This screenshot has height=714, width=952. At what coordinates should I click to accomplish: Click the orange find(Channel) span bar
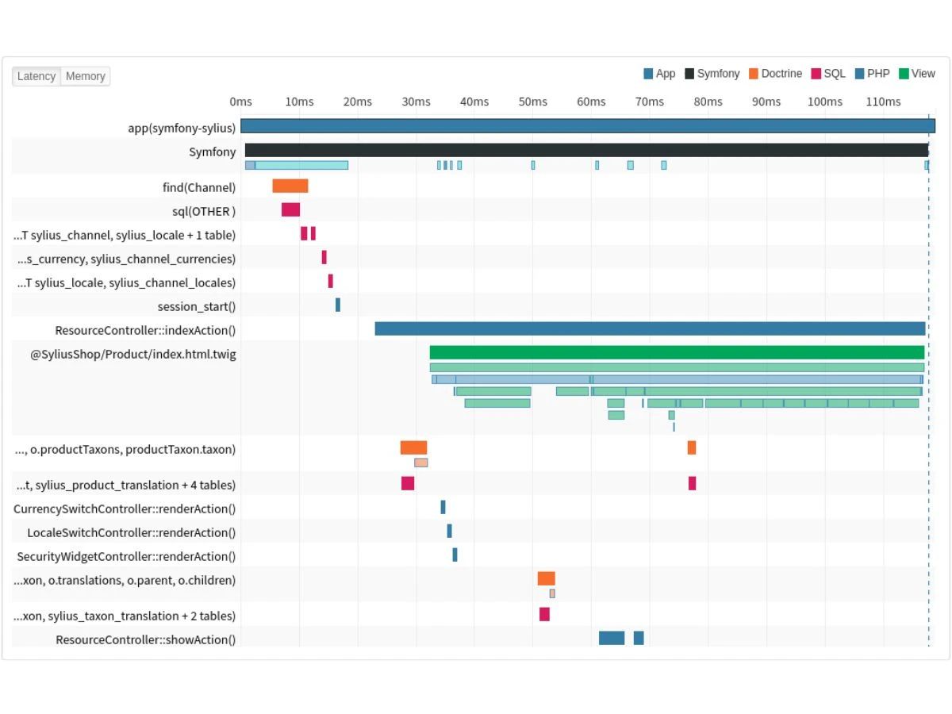click(290, 186)
